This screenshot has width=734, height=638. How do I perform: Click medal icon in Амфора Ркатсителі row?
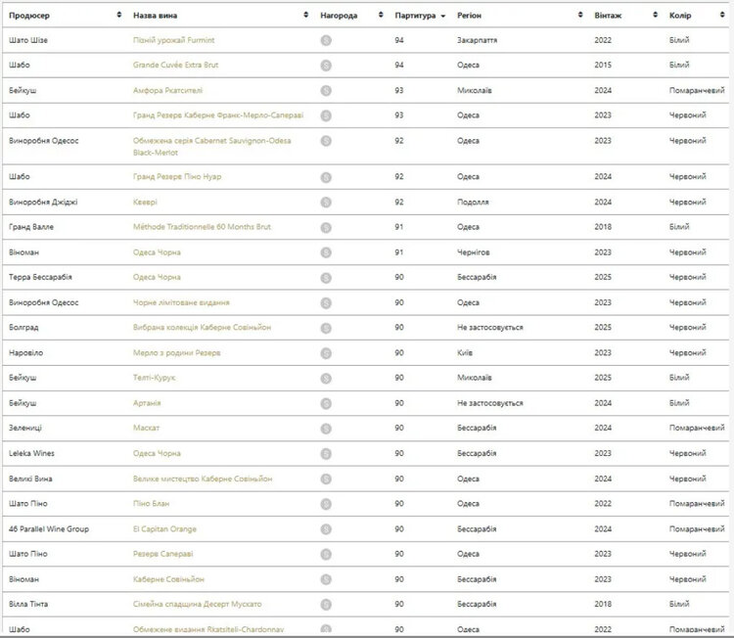(326, 91)
